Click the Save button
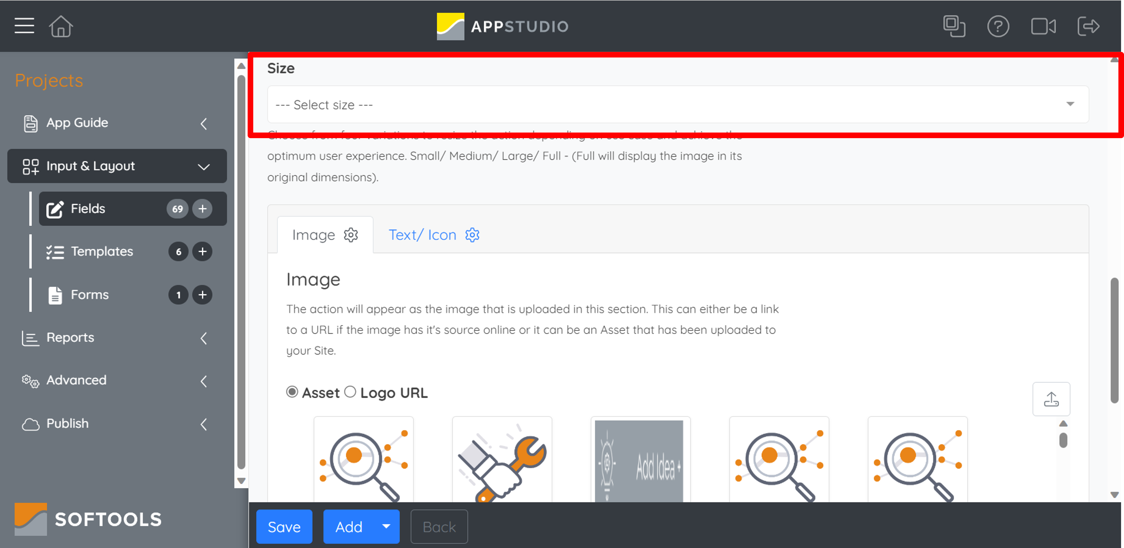The image size is (1124, 548). (284, 527)
